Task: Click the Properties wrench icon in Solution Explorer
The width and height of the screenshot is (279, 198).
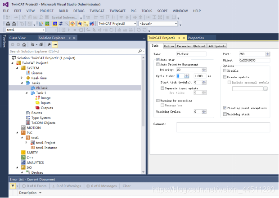Action: (49, 44)
